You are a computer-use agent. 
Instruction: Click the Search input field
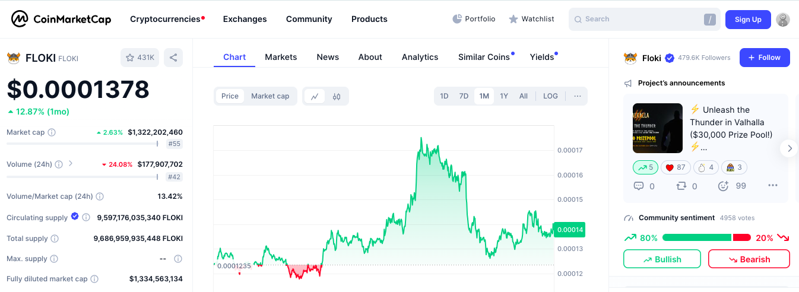(x=644, y=19)
